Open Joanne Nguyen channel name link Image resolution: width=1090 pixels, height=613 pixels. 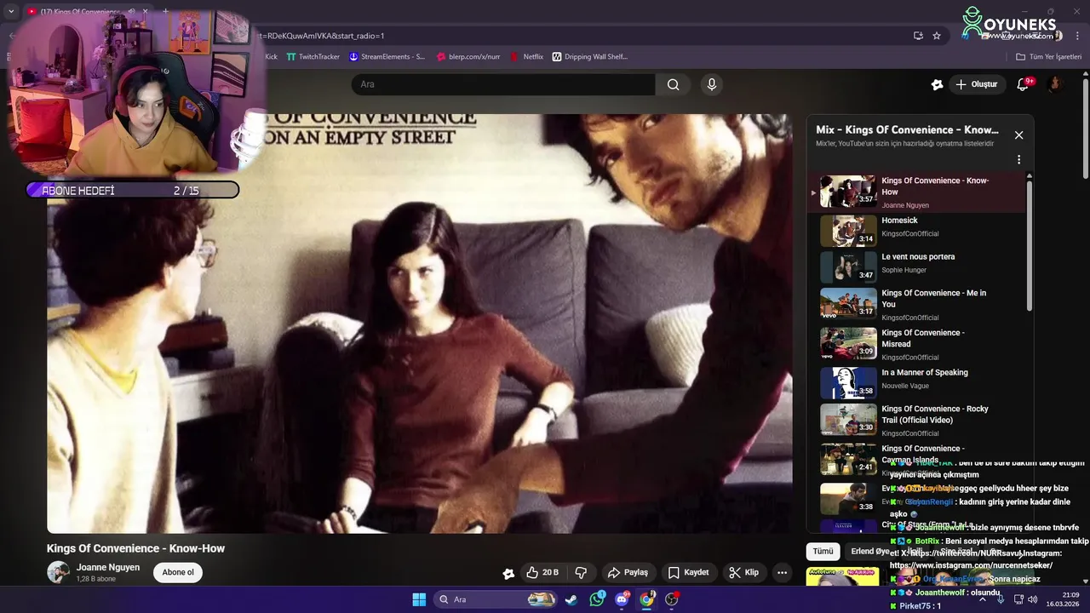click(108, 567)
